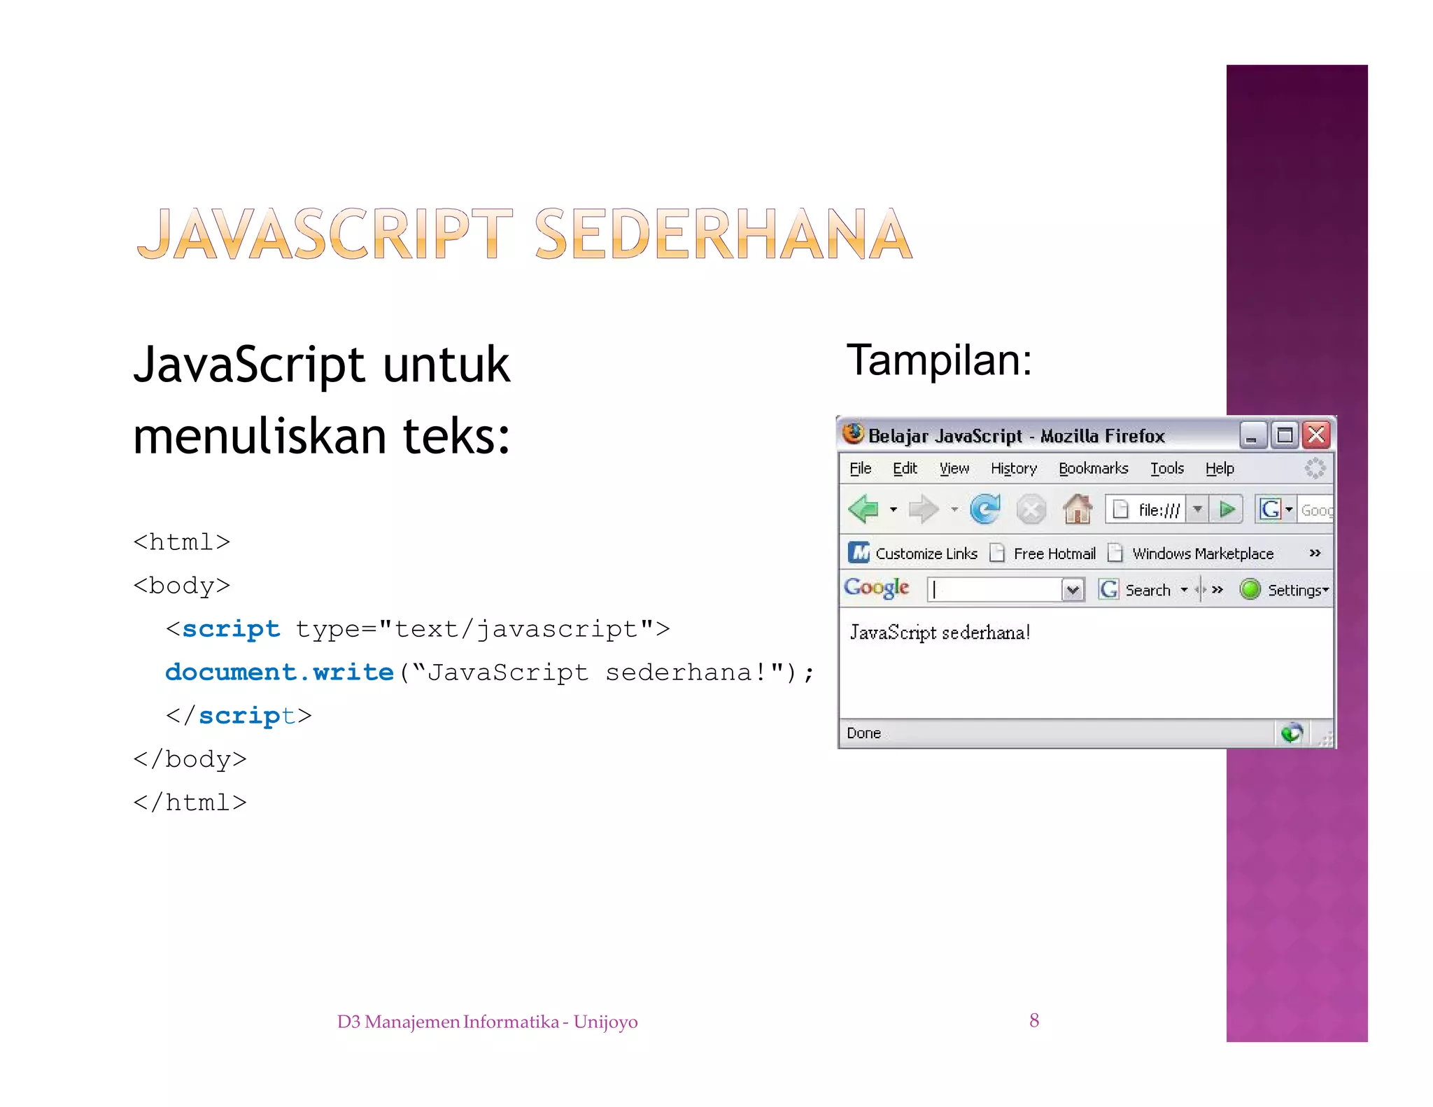Screen dimensions: 1433x1107
Task: Click "Belajar JavaScript - Mozilla Firefox" title text
Action: tap(1016, 436)
